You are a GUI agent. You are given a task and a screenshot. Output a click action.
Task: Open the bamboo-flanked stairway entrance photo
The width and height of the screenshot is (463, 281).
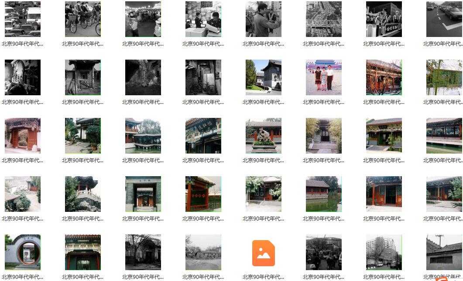324,136
